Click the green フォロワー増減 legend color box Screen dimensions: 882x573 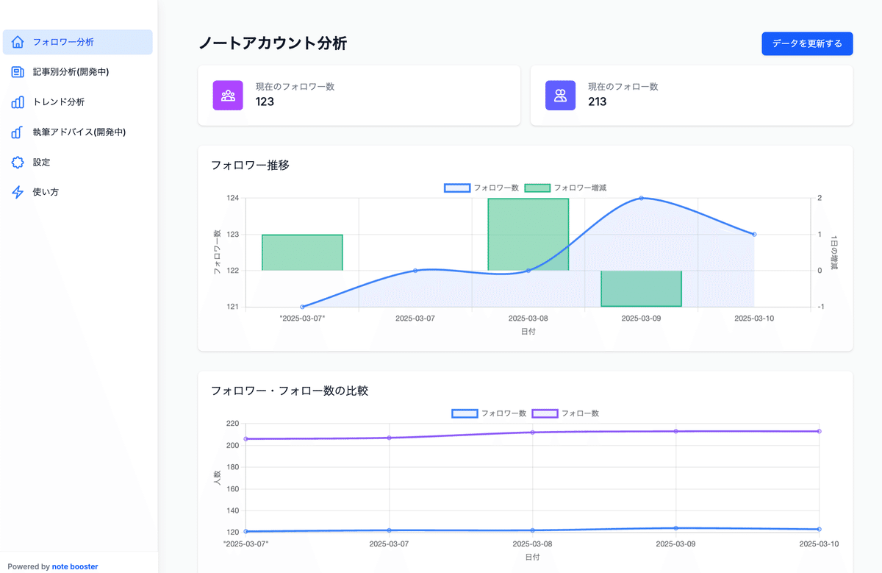[x=537, y=188]
